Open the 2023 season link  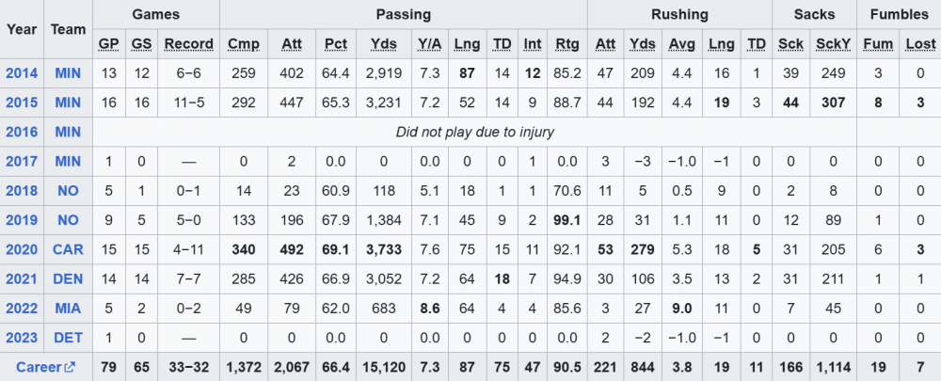click(22, 337)
